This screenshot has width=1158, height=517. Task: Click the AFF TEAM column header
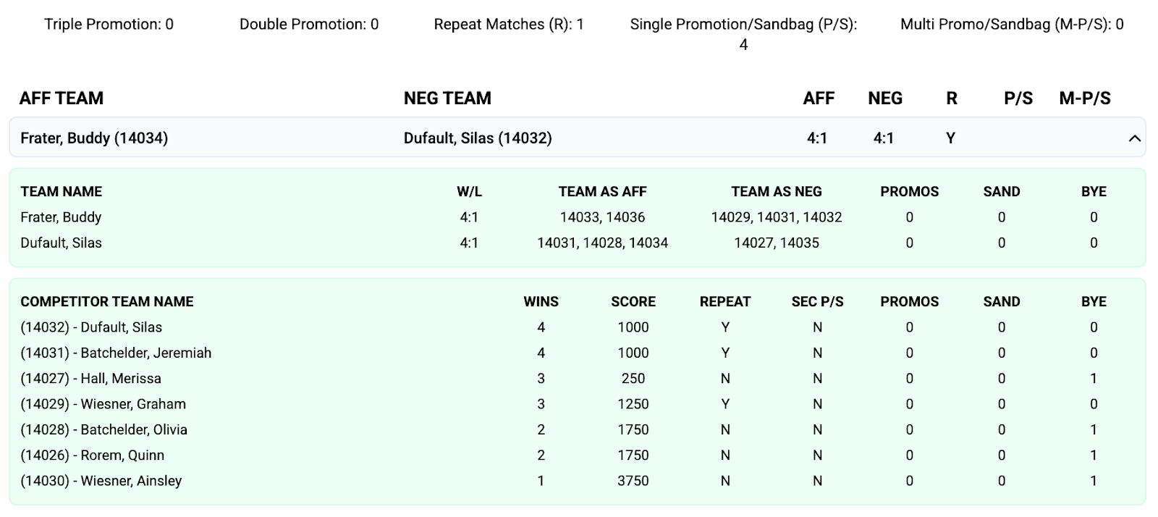tap(62, 98)
